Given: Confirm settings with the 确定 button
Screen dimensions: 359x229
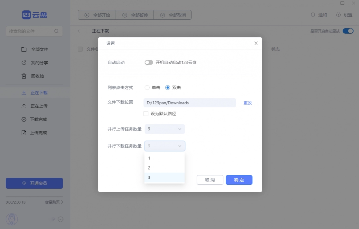Looking at the screenshot, I should point(239,180).
